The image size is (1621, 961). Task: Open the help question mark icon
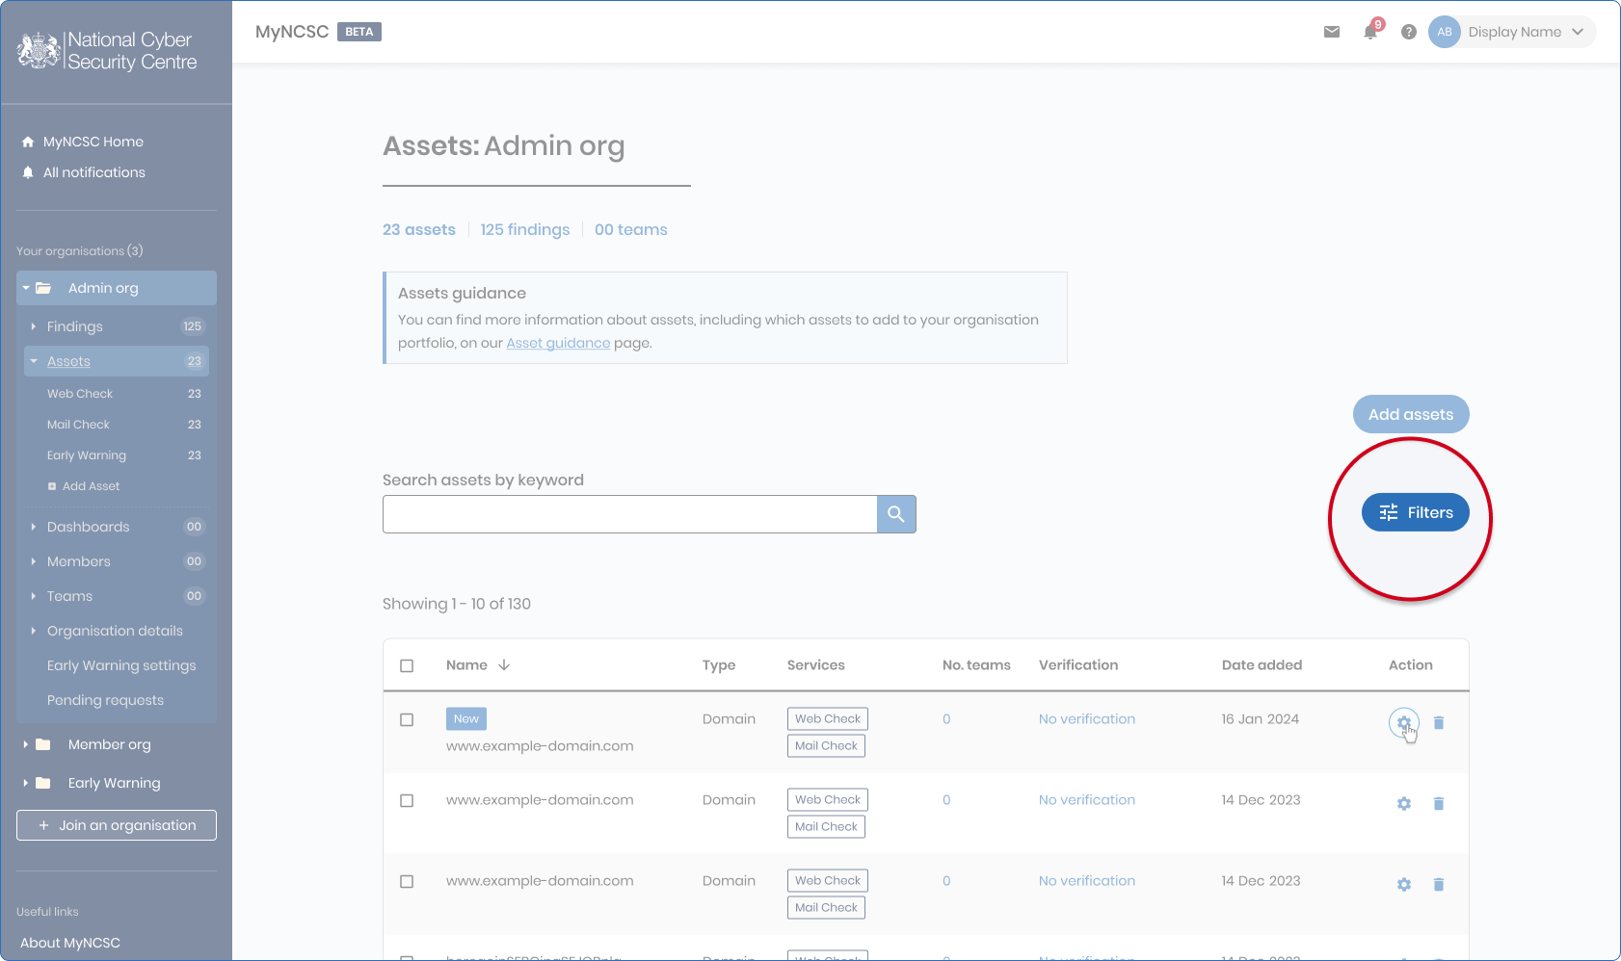click(x=1409, y=32)
